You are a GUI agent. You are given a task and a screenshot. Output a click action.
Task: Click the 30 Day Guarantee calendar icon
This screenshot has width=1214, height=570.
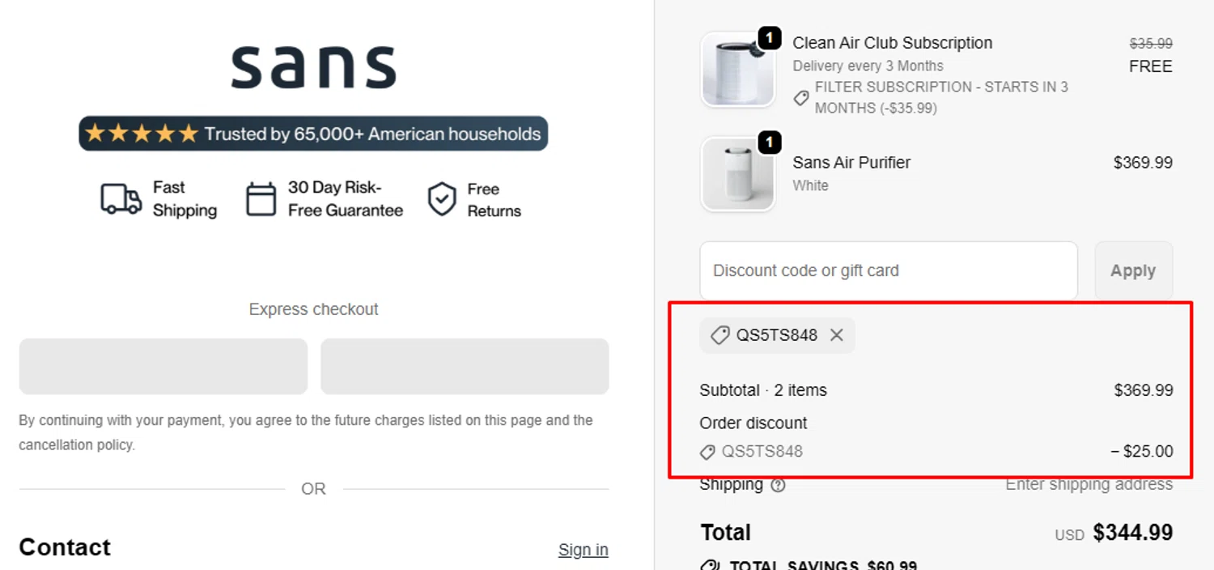tap(261, 199)
